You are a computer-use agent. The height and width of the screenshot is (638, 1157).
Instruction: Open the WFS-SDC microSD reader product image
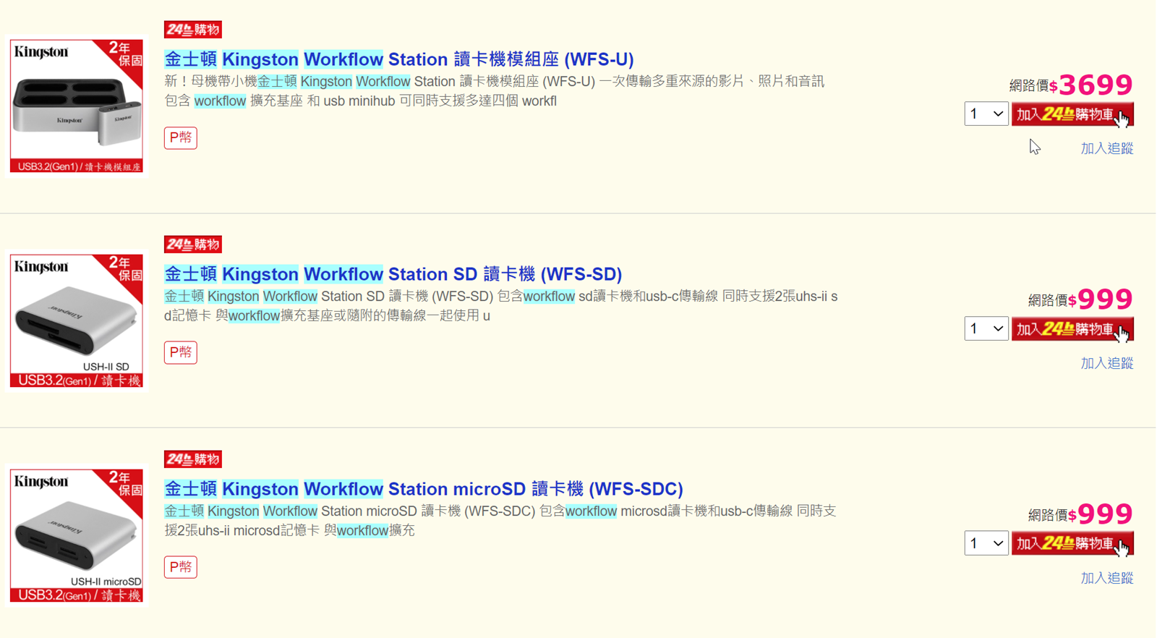tap(76, 535)
